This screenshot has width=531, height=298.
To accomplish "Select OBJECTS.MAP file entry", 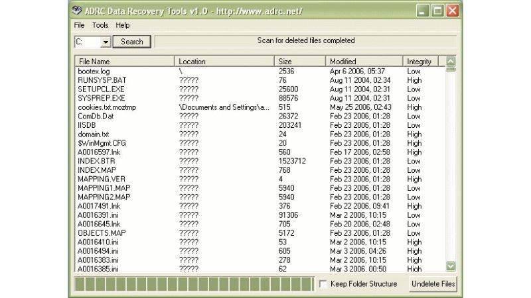I will (260, 233).
